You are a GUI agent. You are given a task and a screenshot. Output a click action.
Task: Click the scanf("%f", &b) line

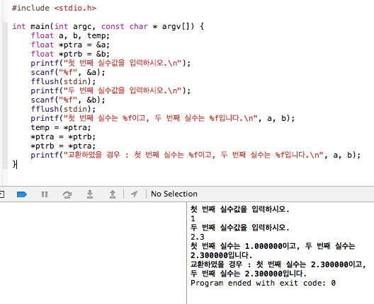coord(68,100)
